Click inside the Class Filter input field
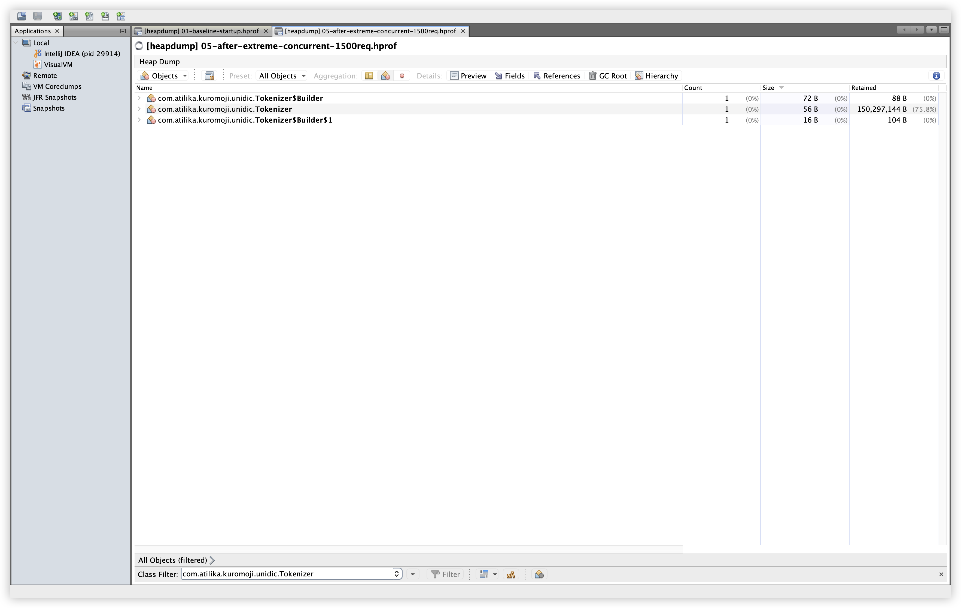Screen dimensions: 961x608 coord(287,574)
